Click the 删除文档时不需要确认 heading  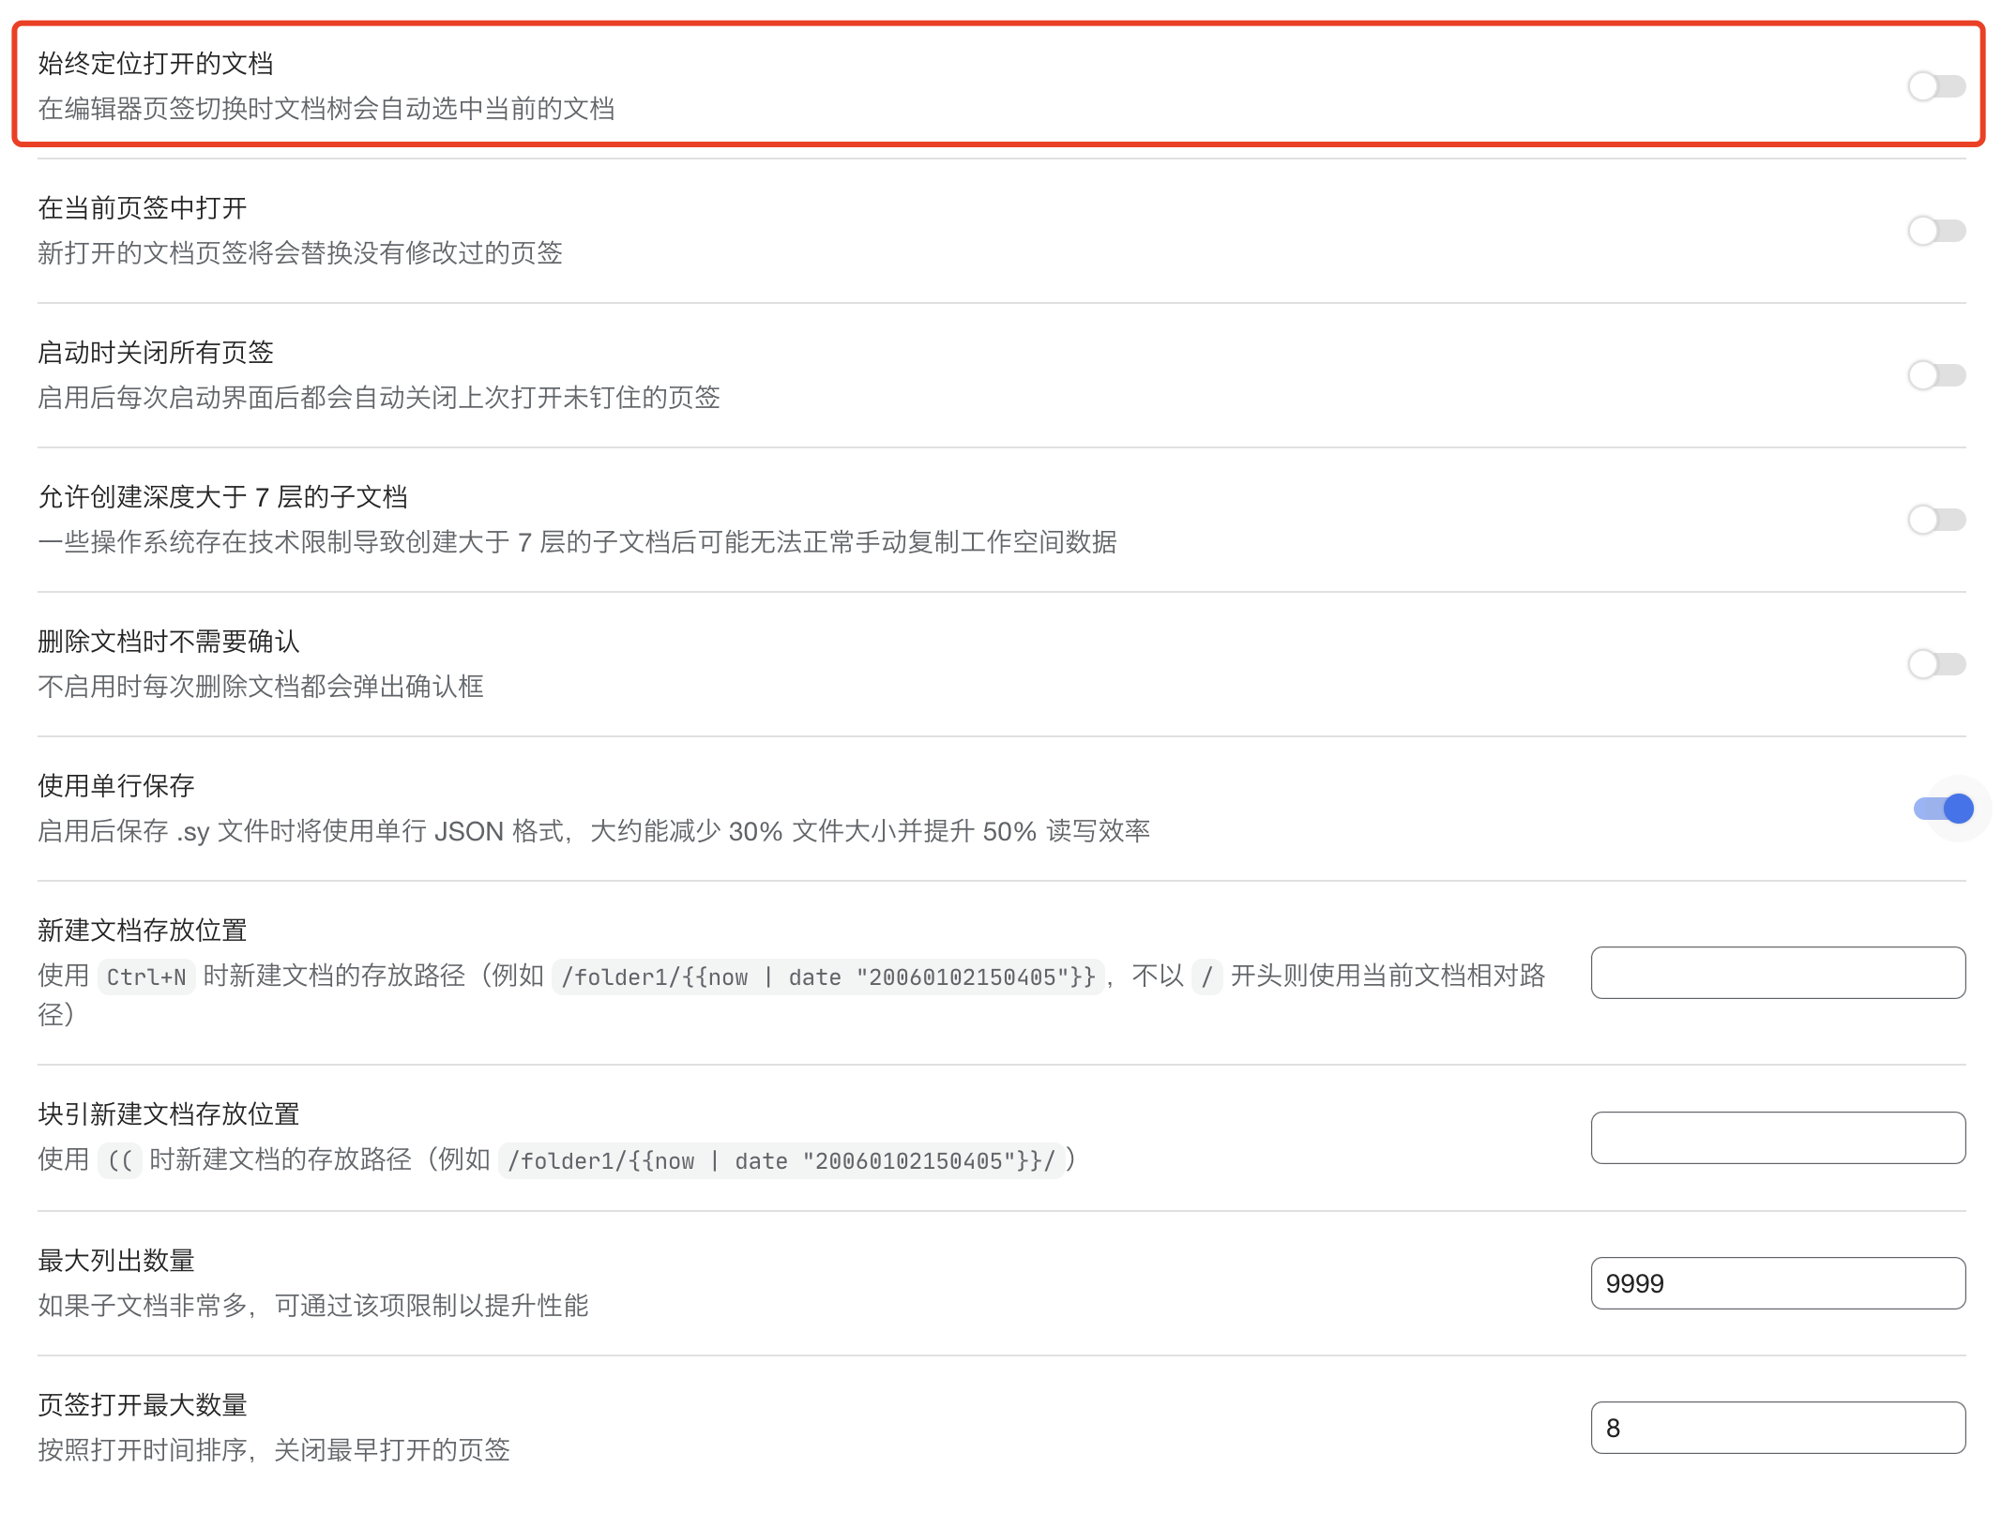pyautogui.click(x=169, y=642)
